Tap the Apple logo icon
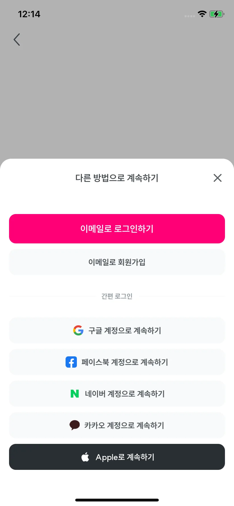The height and width of the screenshot is (506, 234). tap(85, 457)
